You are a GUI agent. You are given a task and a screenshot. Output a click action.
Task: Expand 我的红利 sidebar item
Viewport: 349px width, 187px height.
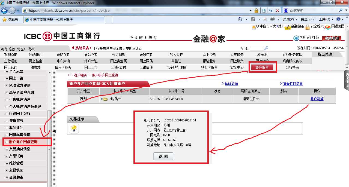pos(7,128)
